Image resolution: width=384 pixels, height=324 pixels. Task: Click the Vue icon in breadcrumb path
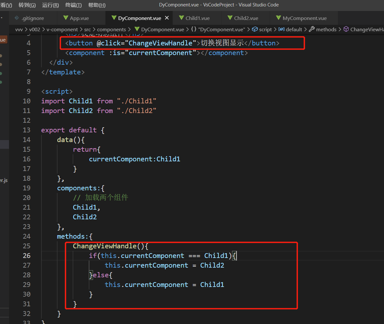click(x=137, y=29)
